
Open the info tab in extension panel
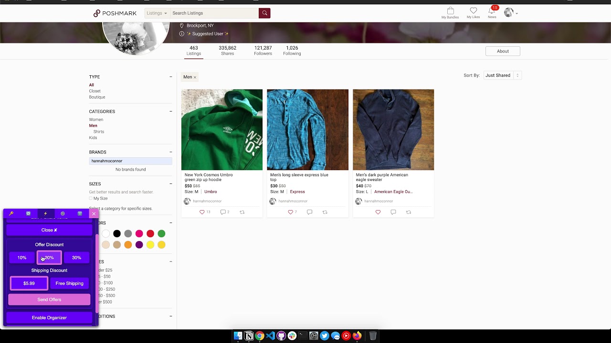point(80,214)
